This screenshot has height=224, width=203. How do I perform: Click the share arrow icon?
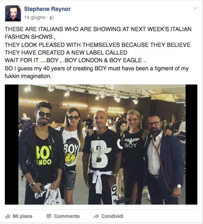pos(96,216)
